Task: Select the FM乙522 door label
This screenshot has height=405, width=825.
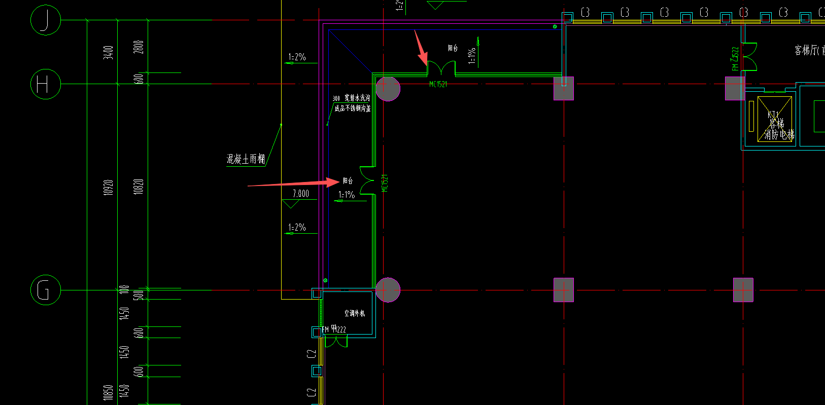Action: [735, 58]
